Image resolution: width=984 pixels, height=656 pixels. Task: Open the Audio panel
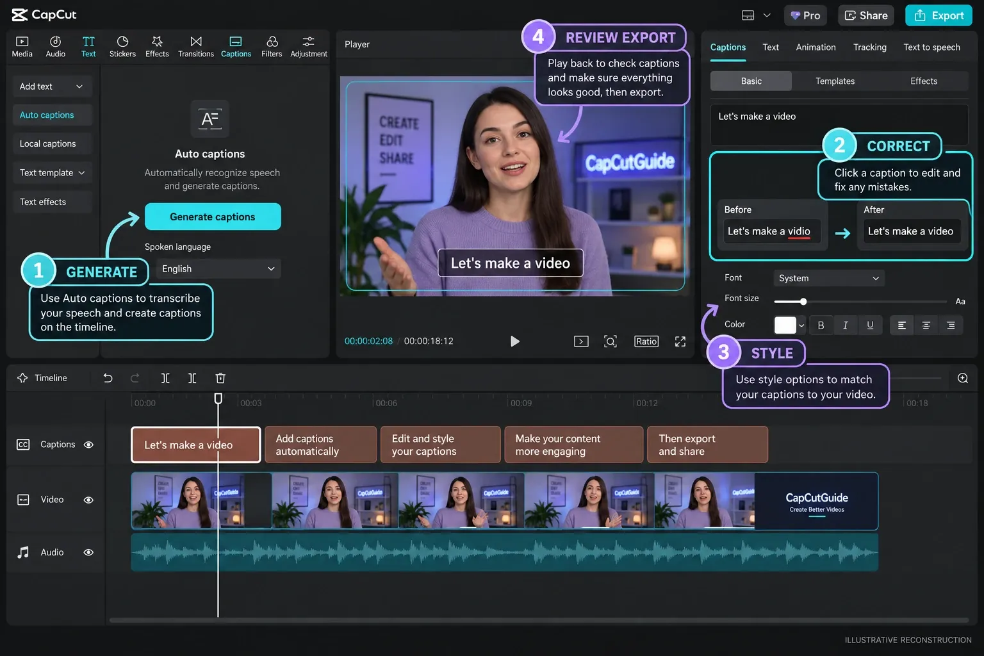pos(55,47)
